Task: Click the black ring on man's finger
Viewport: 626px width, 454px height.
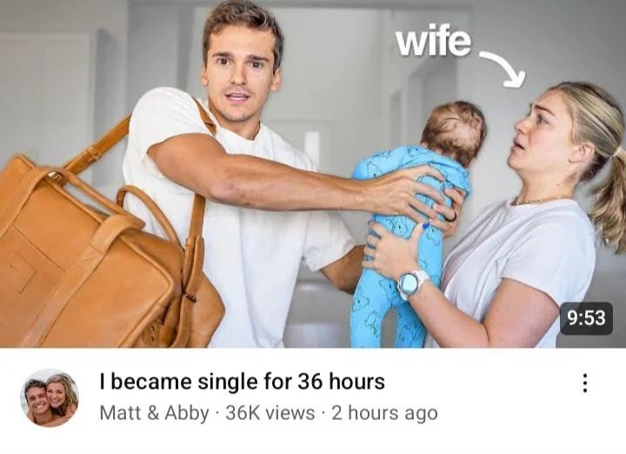Action: click(450, 217)
